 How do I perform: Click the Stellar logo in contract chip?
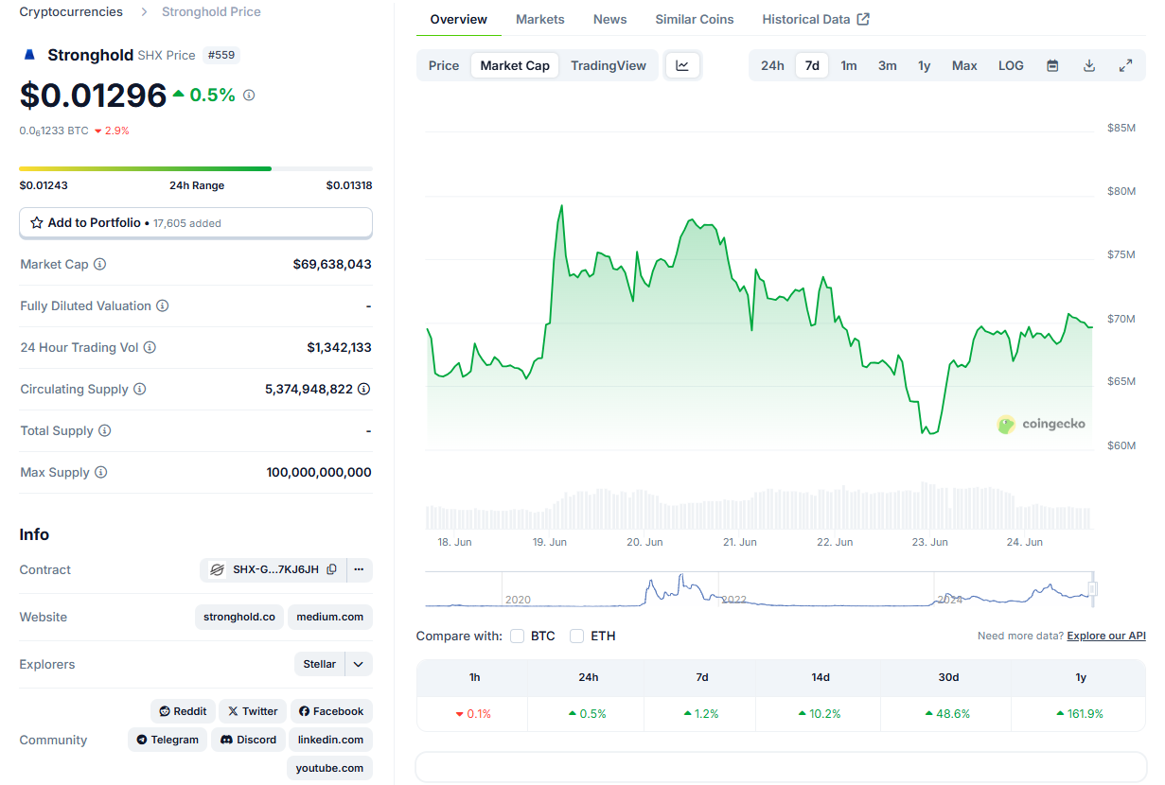coord(217,569)
